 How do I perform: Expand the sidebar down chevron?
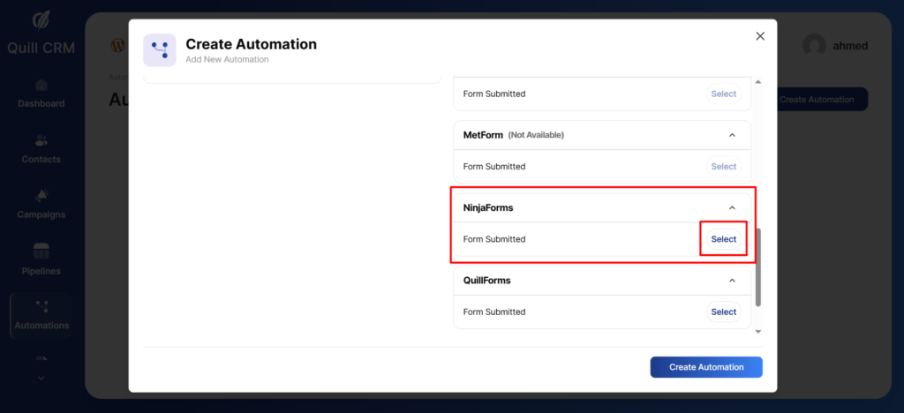[41, 379]
